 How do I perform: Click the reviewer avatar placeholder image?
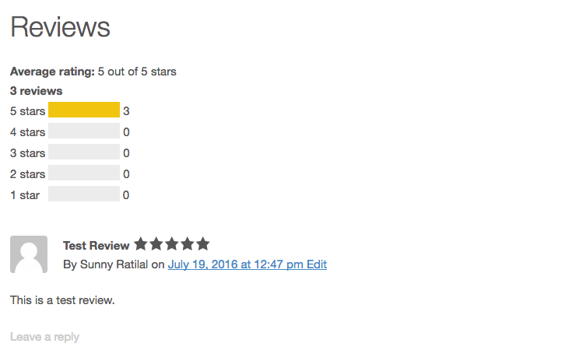click(29, 254)
